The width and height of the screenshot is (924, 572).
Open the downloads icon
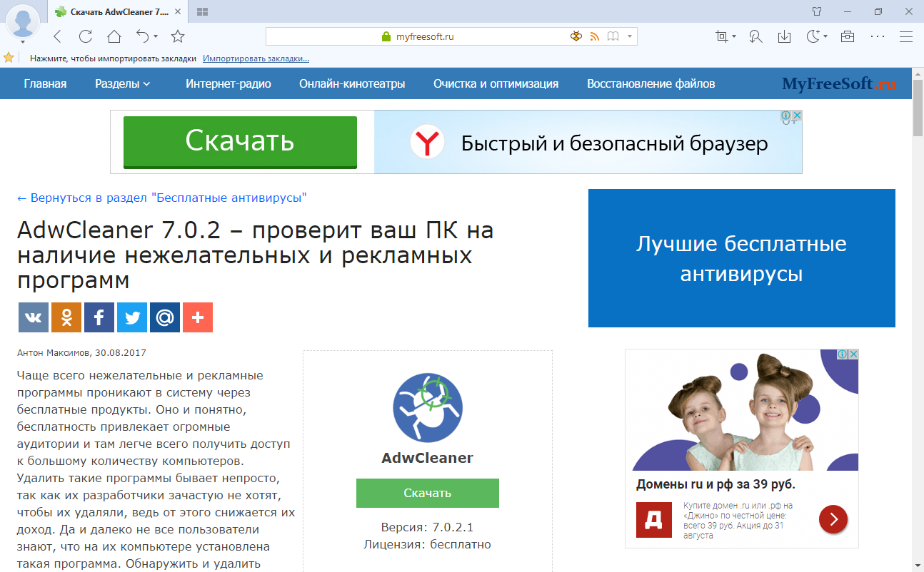784,36
